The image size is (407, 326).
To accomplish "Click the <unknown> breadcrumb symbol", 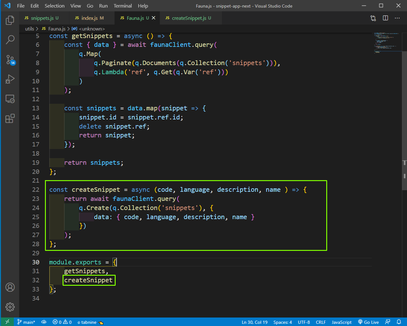I will 88,29.
